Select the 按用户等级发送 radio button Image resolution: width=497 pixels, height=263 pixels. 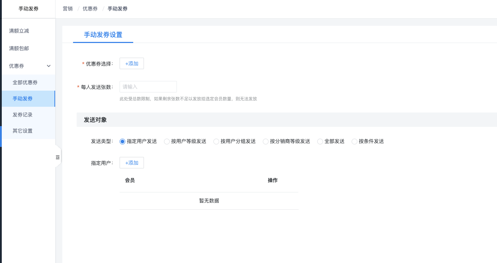[167, 142]
